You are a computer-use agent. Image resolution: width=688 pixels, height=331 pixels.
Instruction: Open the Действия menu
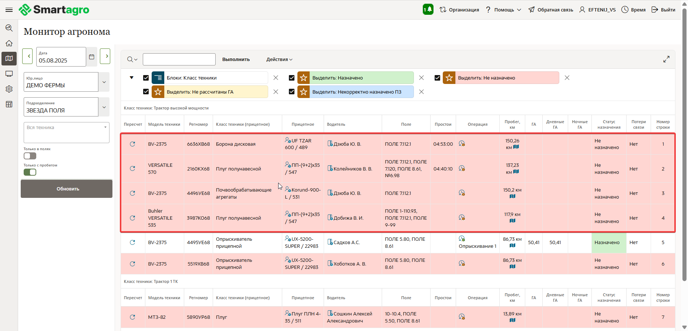click(279, 60)
